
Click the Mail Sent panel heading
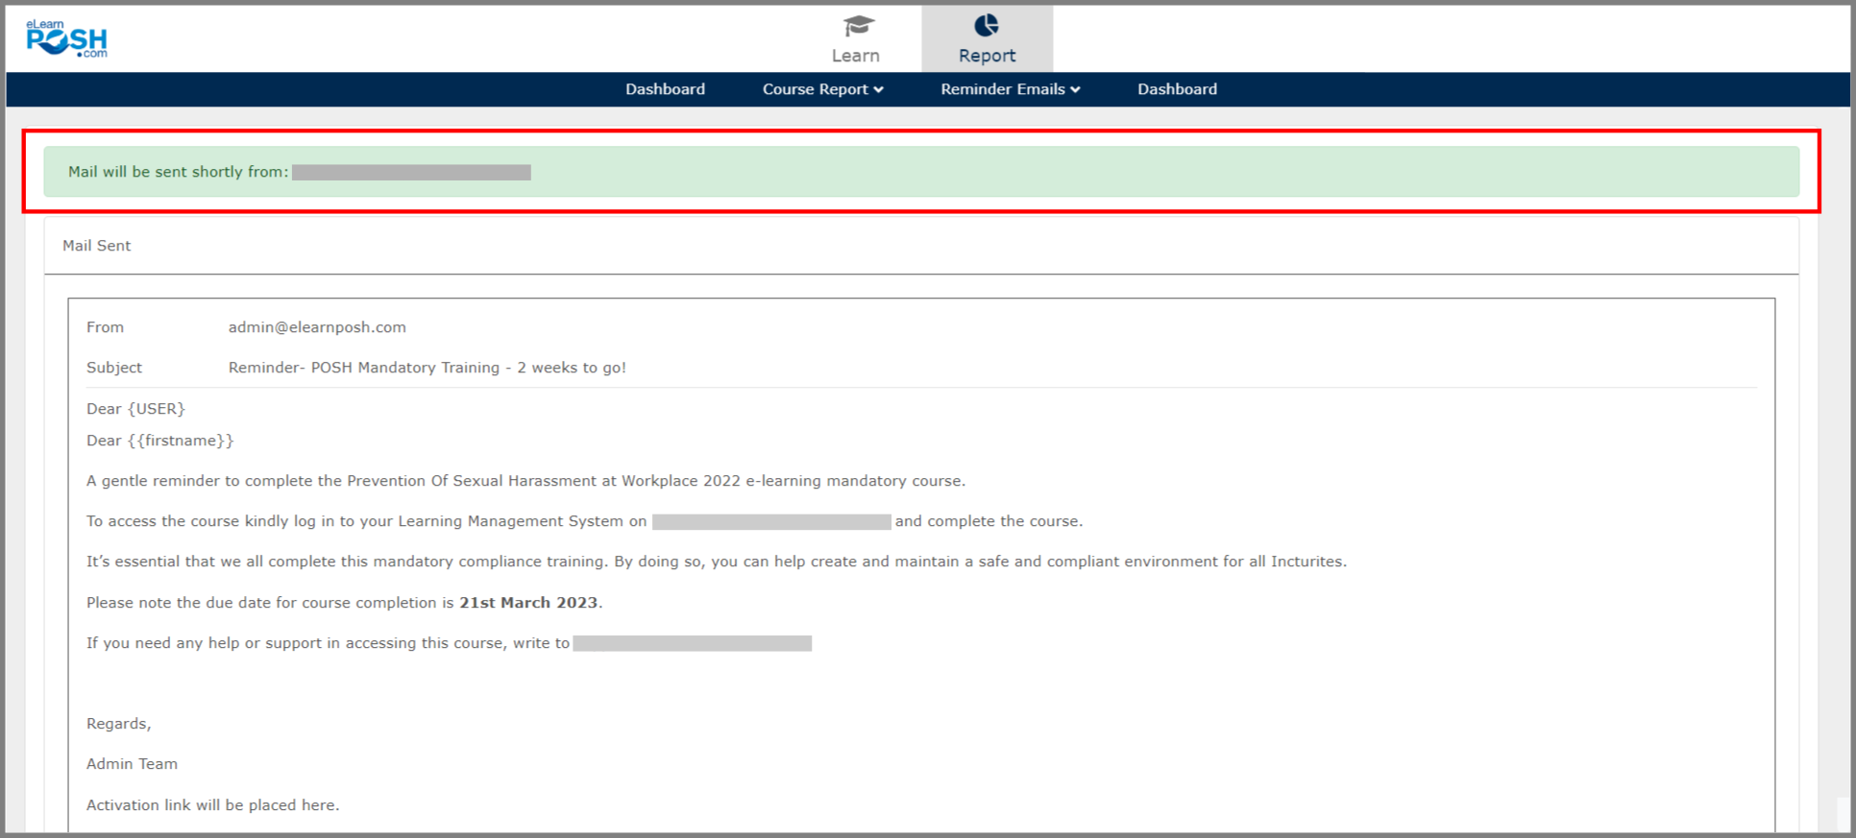[97, 246]
